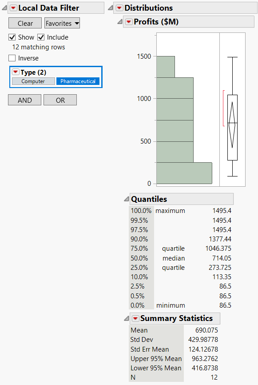
Task: Open the Favorites dropdown
Action: [62, 23]
